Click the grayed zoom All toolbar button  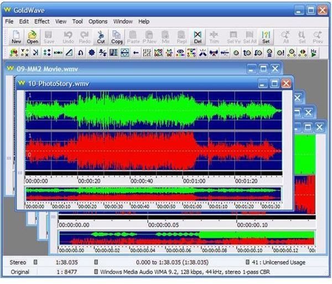(286, 37)
